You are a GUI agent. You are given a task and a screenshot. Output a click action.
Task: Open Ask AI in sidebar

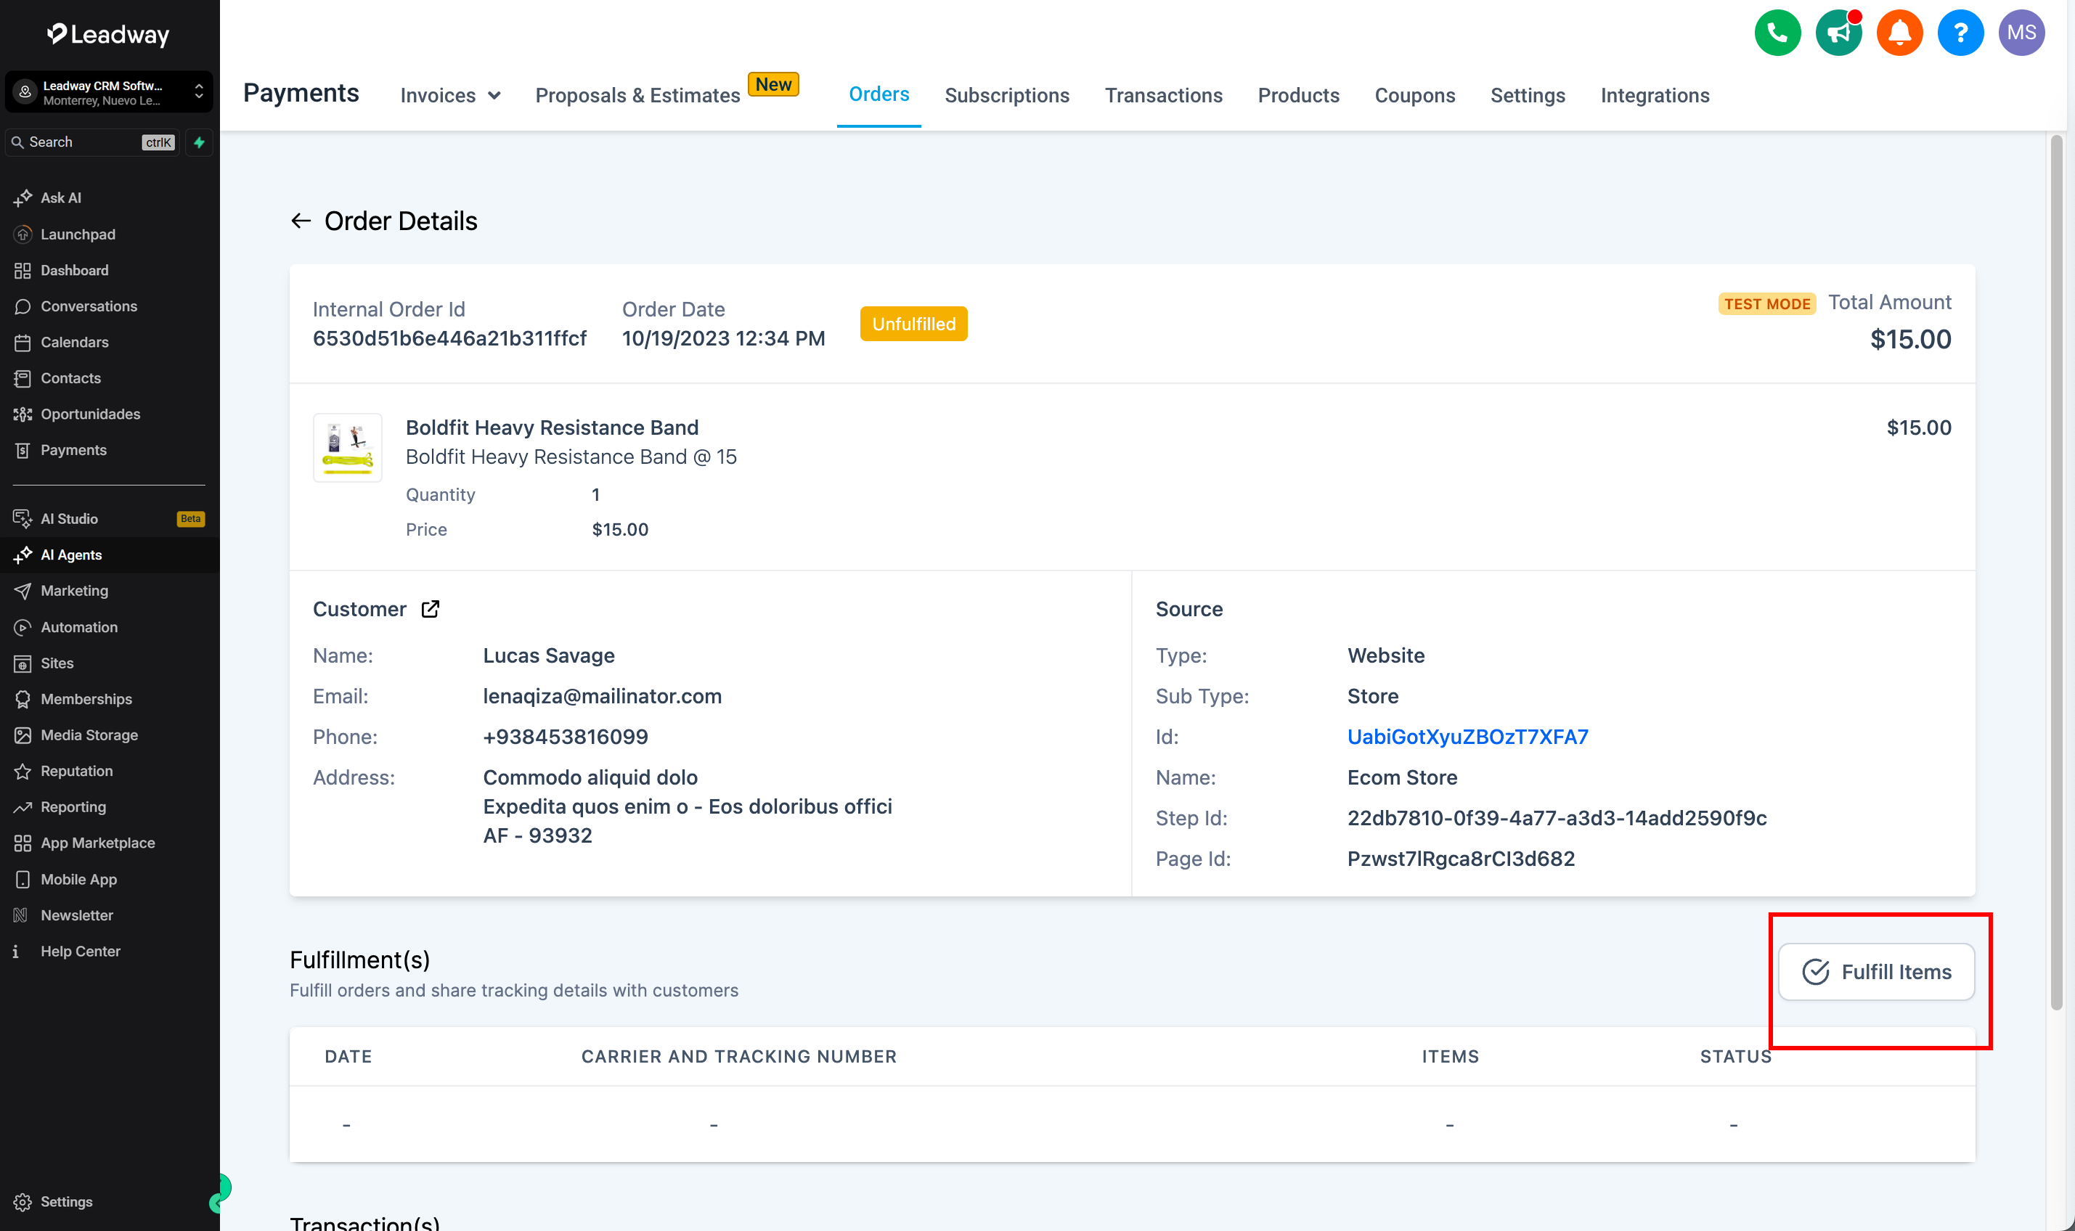pyautogui.click(x=110, y=197)
